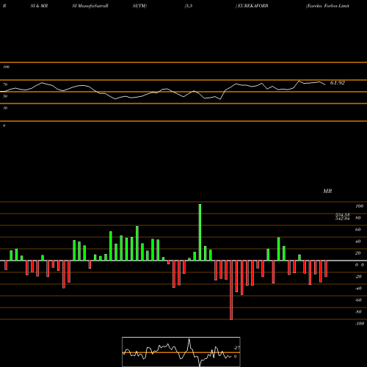This screenshot has height=367, width=367.
Task: Click the RSI axis label 70
Action: [5, 84]
